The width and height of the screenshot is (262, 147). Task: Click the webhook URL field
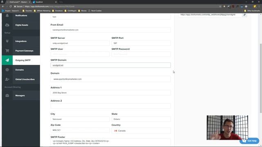click(x=210, y=15)
